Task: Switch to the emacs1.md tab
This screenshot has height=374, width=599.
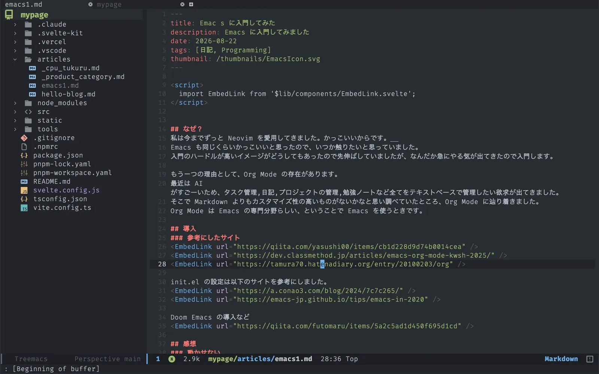Action: [24, 4]
